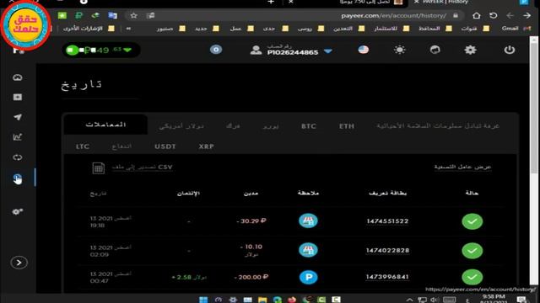540x303 pixels.
Task: Open the history clock sidebar icon
Action: pos(18,178)
